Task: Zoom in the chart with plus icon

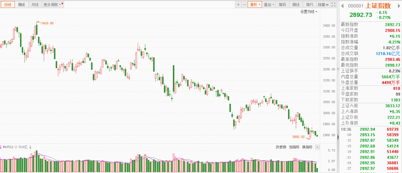Action: [238, 5]
